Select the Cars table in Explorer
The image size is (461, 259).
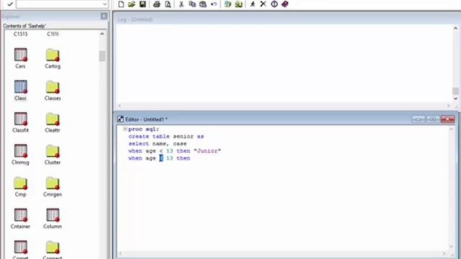click(20, 58)
